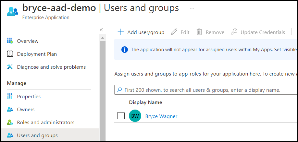Click the Properties bars icon
Screen dimensions: 298x142
click(x=10, y=96)
